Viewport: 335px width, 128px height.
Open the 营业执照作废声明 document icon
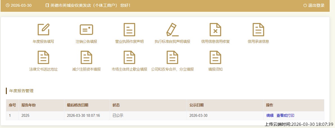129,29
